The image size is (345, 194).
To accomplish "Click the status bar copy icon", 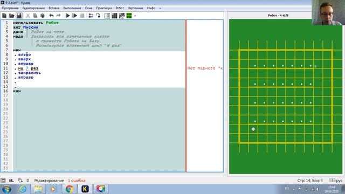I will coord(20,181).
